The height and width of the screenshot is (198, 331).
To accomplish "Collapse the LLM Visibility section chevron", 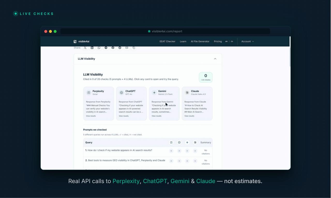I will click(x=215, y=59).
